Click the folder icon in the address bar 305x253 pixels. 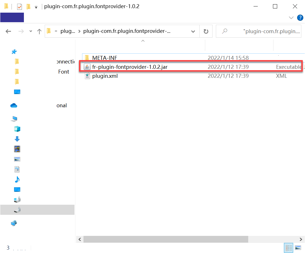tap(49, 31)
